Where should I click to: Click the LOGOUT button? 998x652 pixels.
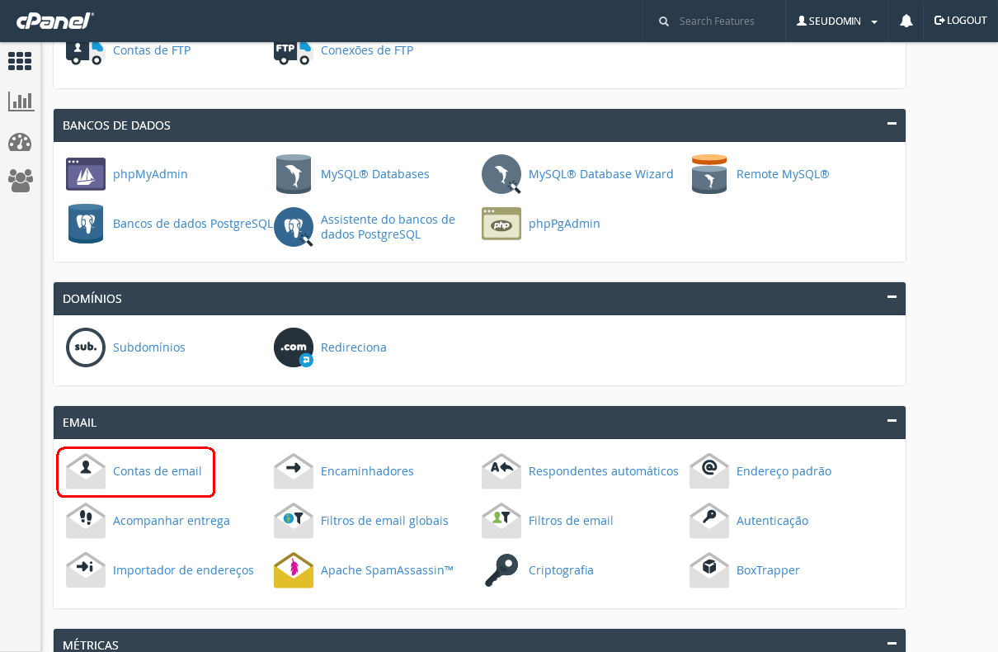click(960, 21)
